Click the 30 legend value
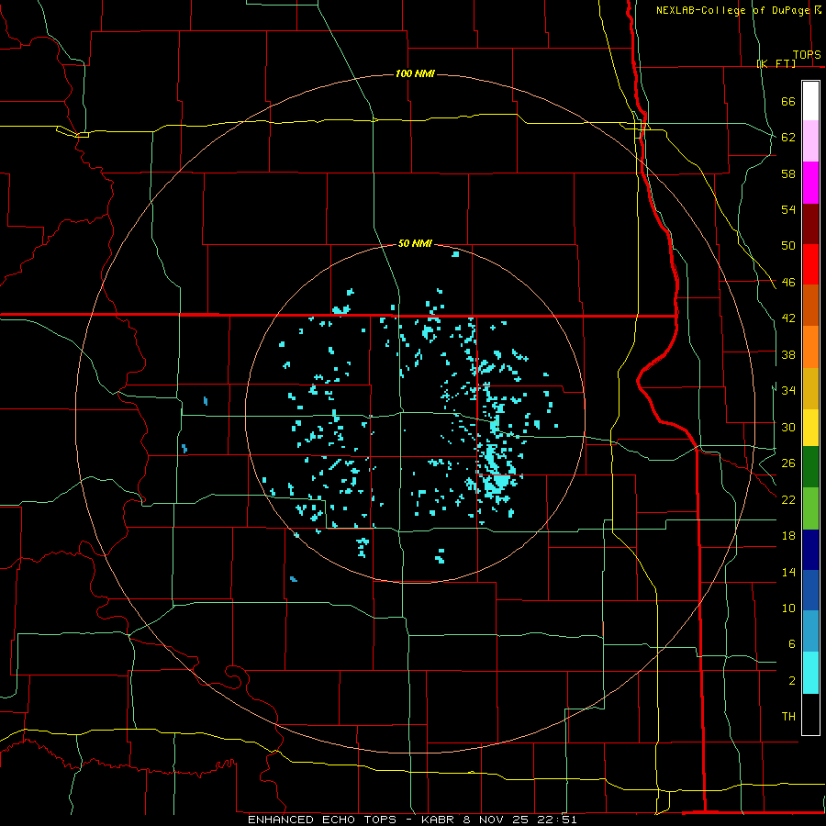Viewport: 826px width, 826px height. pyautogui.click(x=788, y=427)
